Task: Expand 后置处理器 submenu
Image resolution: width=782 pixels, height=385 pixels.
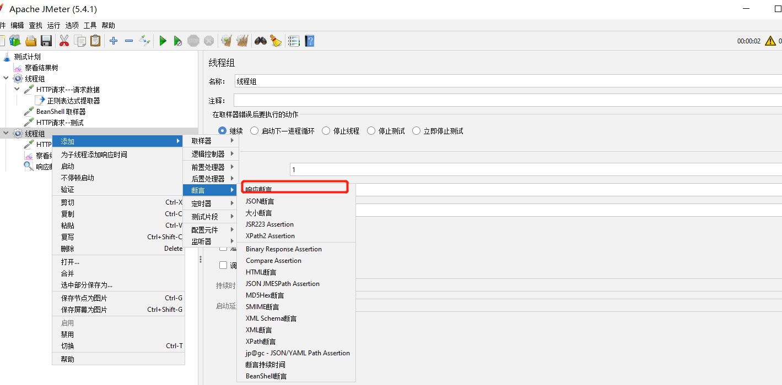Action: tap(210, 178)
